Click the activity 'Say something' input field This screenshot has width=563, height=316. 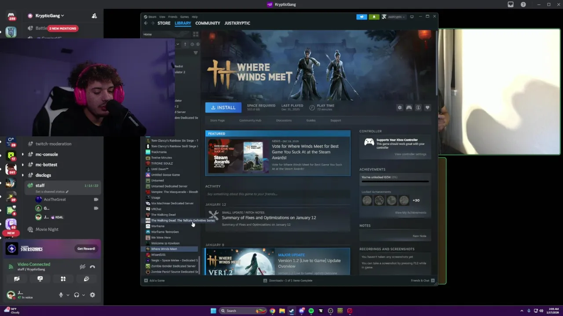click(x=278, y=194)
